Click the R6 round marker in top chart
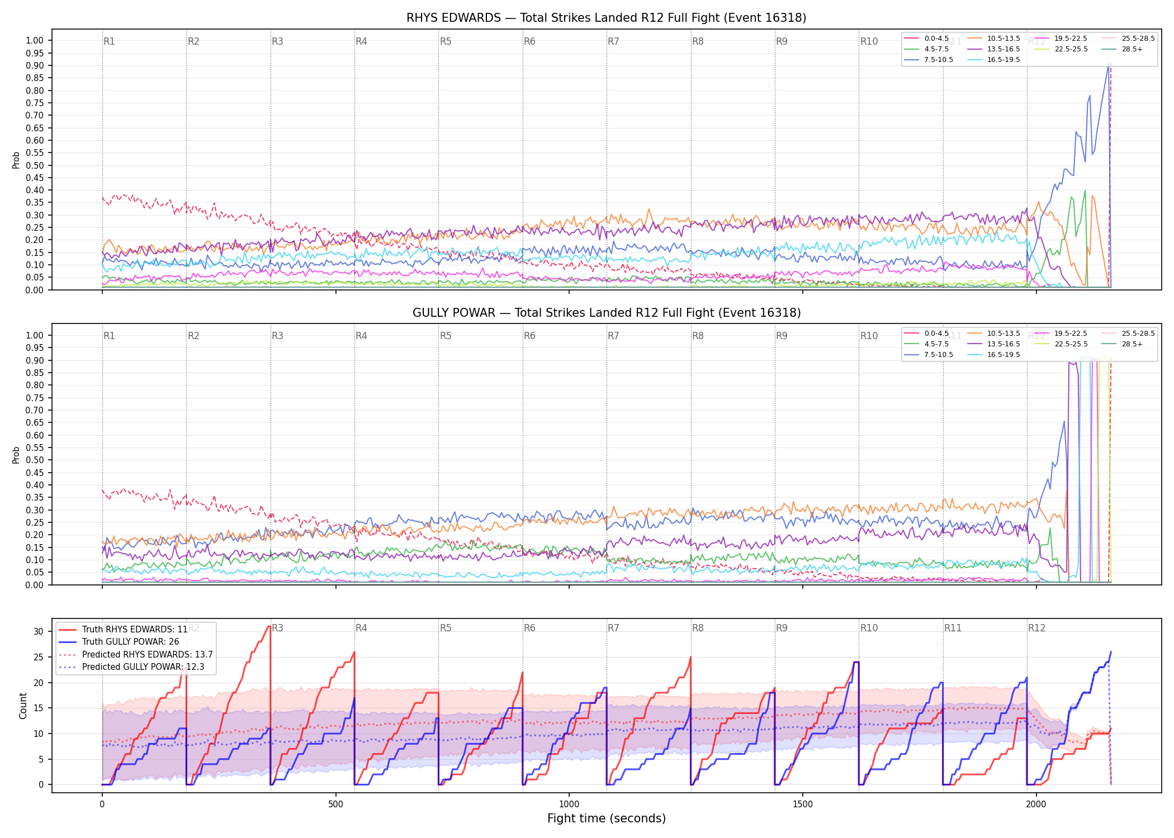The width and height of the screenshot is (1174, 838). [x=529, y=41]
